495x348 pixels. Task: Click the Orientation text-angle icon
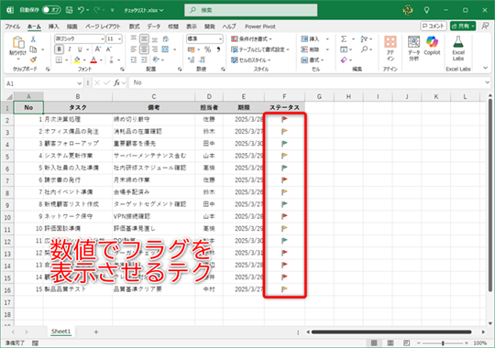[156, 60]
